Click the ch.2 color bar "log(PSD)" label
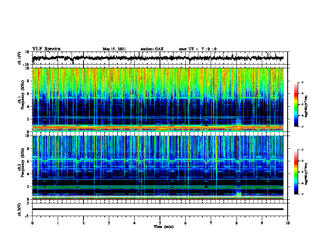This screenshot has height=250, width=324. point(306,174)
